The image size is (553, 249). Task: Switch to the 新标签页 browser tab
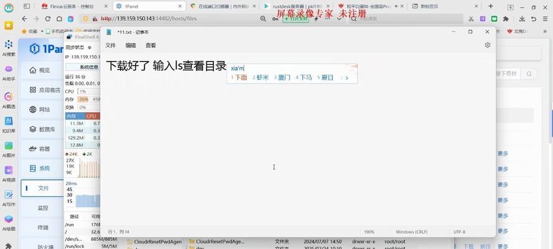coord(445,6)
